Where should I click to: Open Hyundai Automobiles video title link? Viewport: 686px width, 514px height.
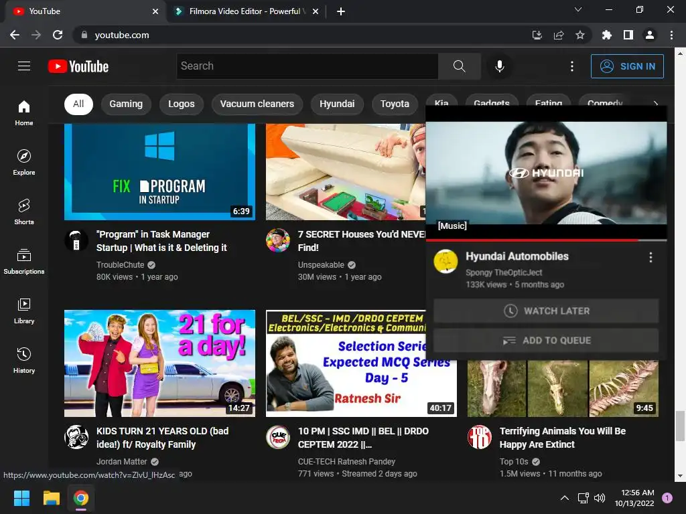click(x=517, y=256)
